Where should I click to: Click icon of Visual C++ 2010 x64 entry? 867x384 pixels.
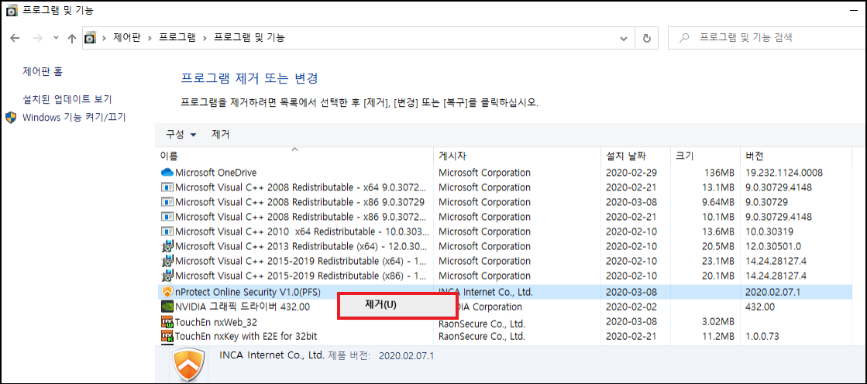point(167,231)
